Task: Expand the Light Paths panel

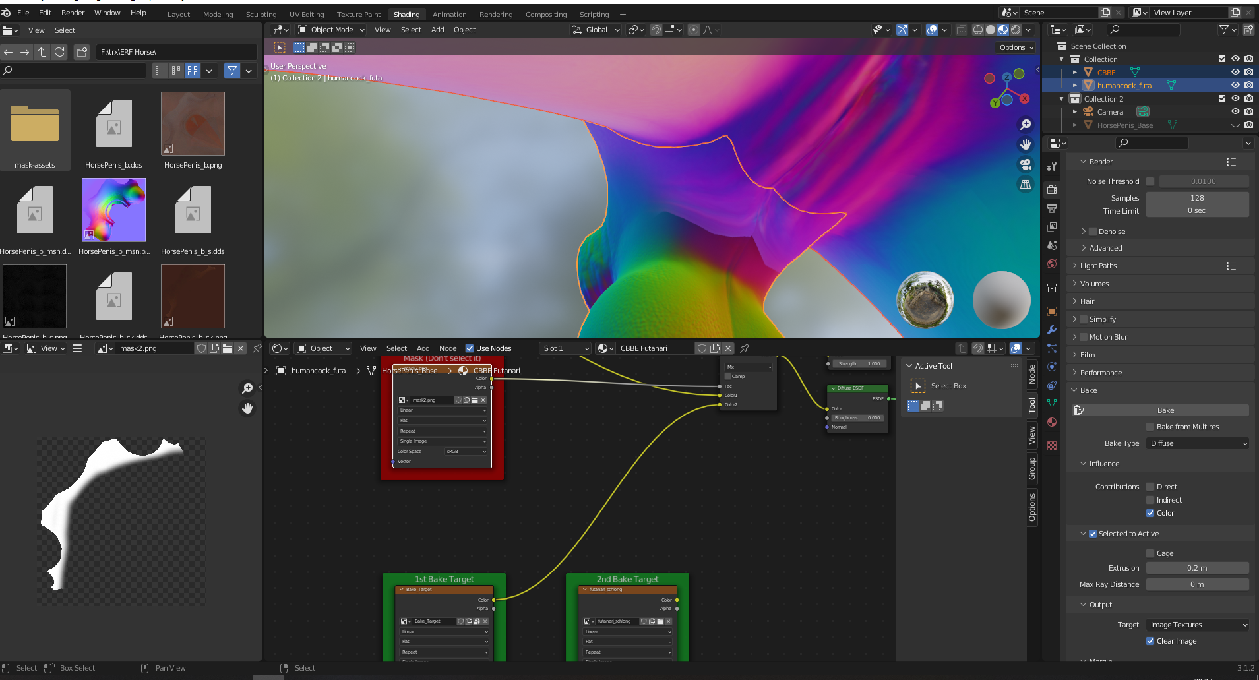Action: click(1099, 266)
